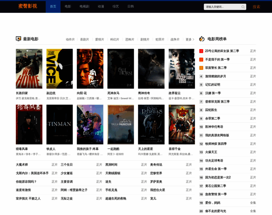Viewport: 272px width, 215px height.
Task: Open 天鹅绒圆锯 in the movie list
Action: tap(113, 173)
